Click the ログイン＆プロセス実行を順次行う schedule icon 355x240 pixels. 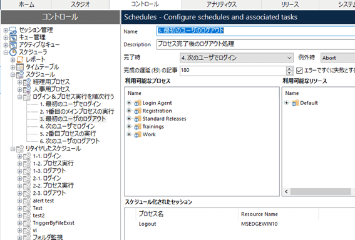point(27,97)
